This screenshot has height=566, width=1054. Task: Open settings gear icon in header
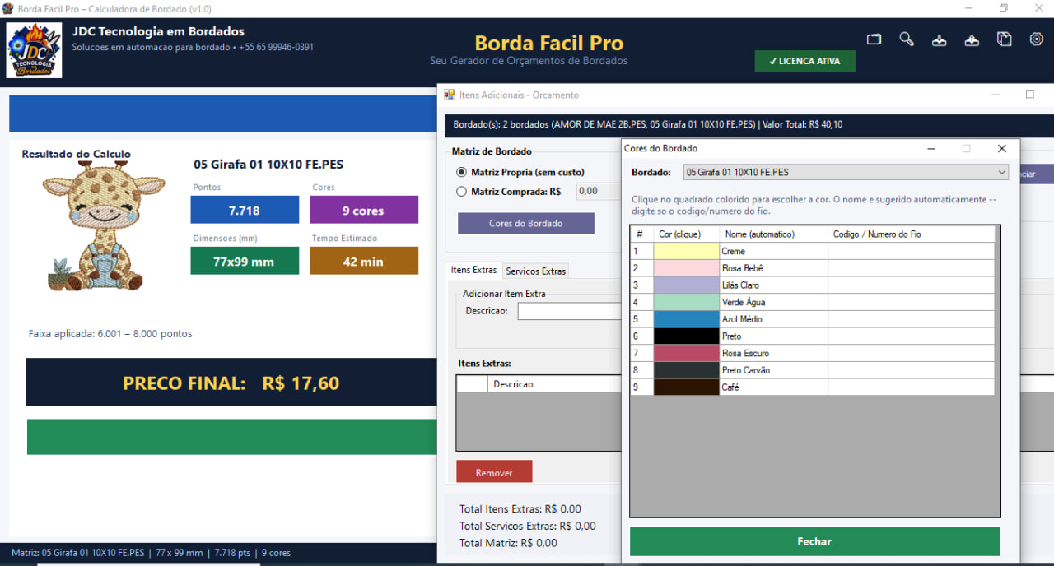[1037, 39]
